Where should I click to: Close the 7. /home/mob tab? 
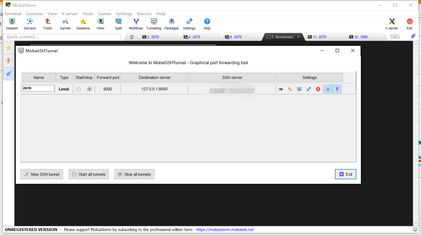[299, 37]
